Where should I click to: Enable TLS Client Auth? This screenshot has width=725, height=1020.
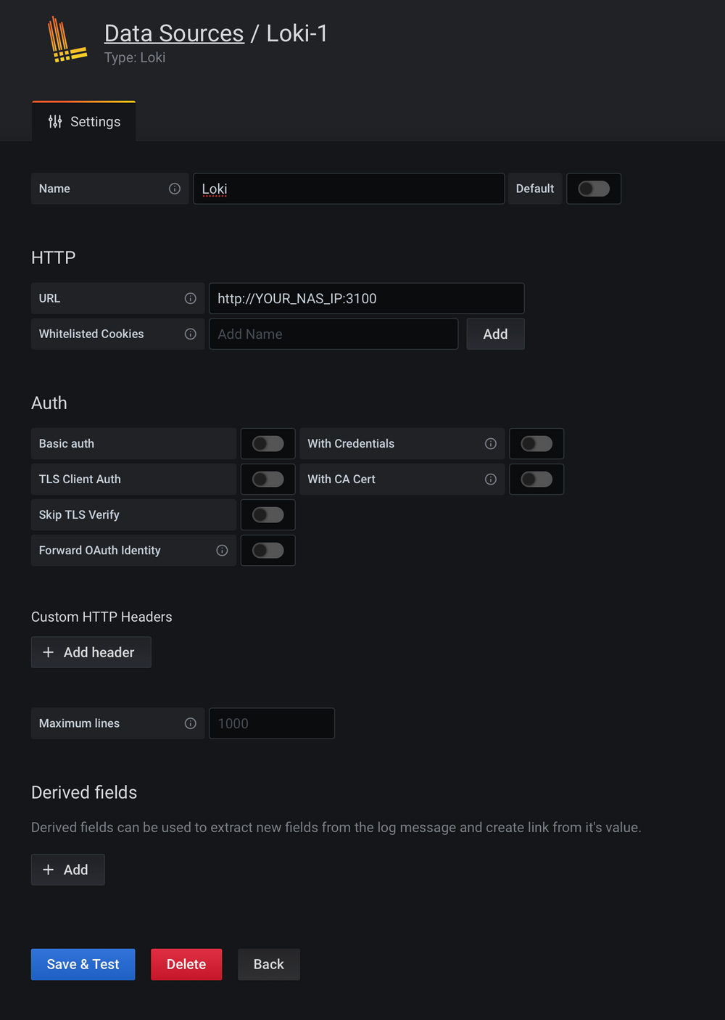click(x=268, y=479)
